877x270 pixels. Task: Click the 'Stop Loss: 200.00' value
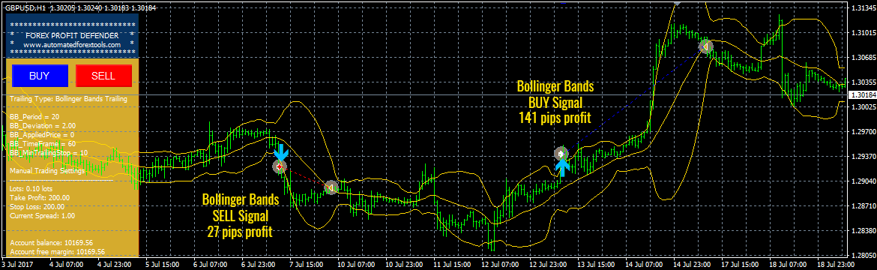pos(37,207)
